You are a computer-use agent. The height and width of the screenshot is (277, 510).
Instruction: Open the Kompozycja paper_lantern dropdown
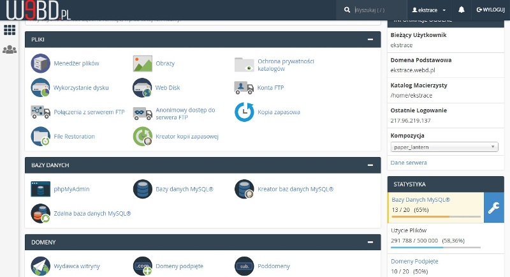(x=444, y=147)
